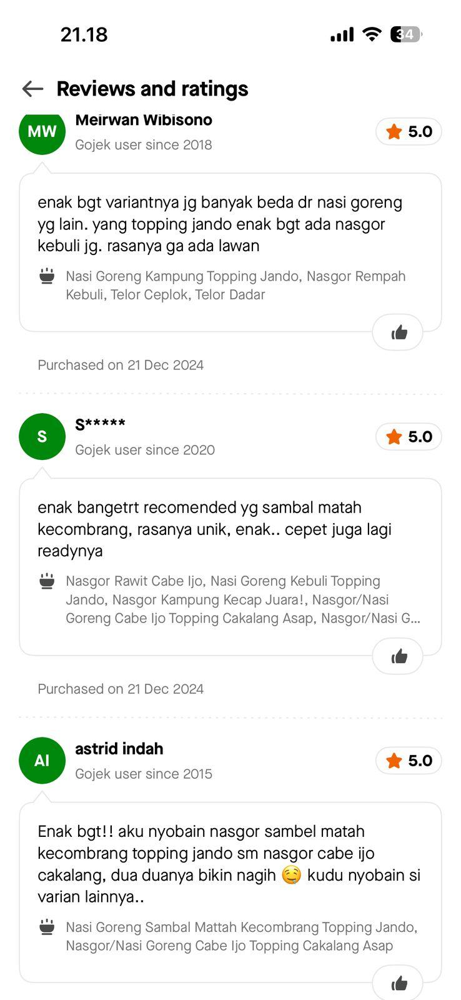The image size is (461, 1000).
Task: Tap the bowl icon in Meirwan's review
Action: pos(47,276)
